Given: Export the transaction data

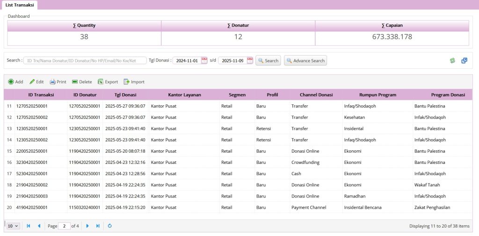Looking at the screenshot, I should tap(108, 81).
